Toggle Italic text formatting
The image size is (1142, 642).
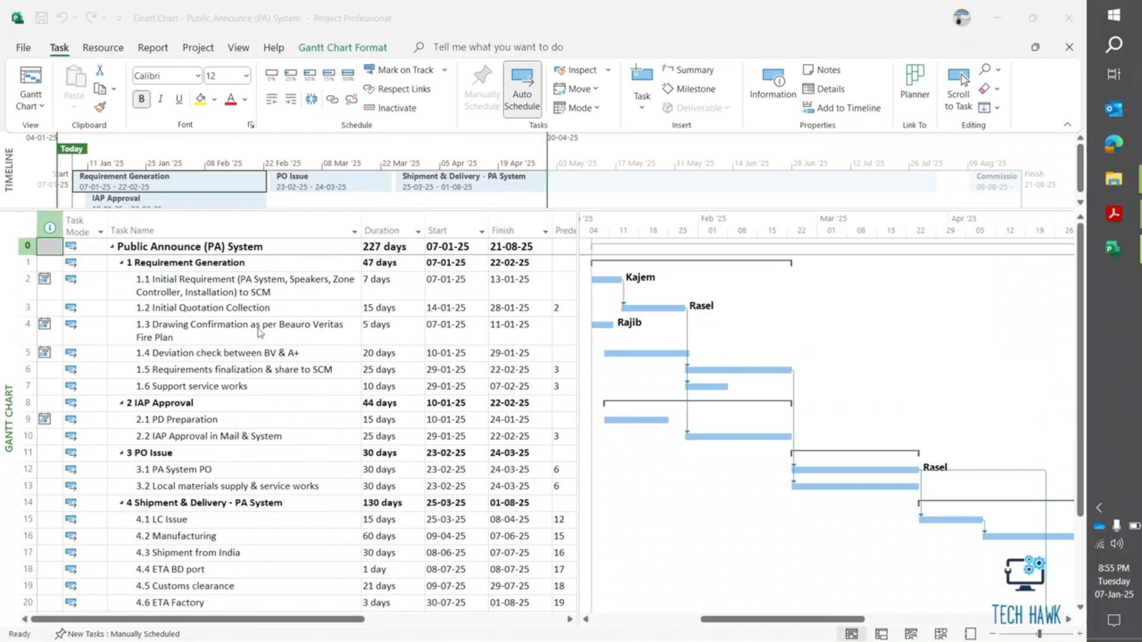click(160, 99)
